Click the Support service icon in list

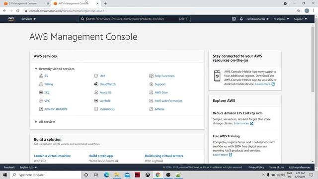[151, 84]
